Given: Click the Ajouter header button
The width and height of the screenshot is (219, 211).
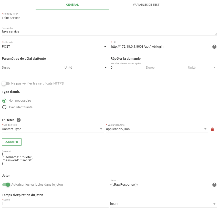Looking at the screenshot, I should click(12, 142).
